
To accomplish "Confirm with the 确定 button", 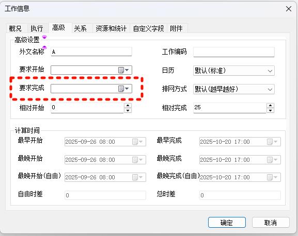I will click(227, 223).
